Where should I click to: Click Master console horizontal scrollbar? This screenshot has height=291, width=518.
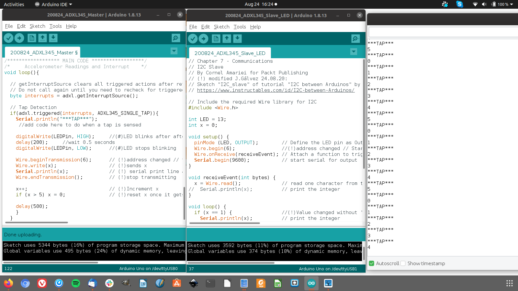click(50, 263)
